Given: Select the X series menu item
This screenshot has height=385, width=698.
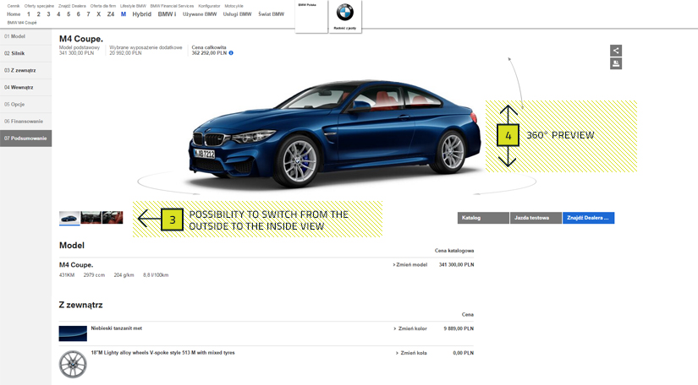Looking at the screenshot, I should point(98,14).
